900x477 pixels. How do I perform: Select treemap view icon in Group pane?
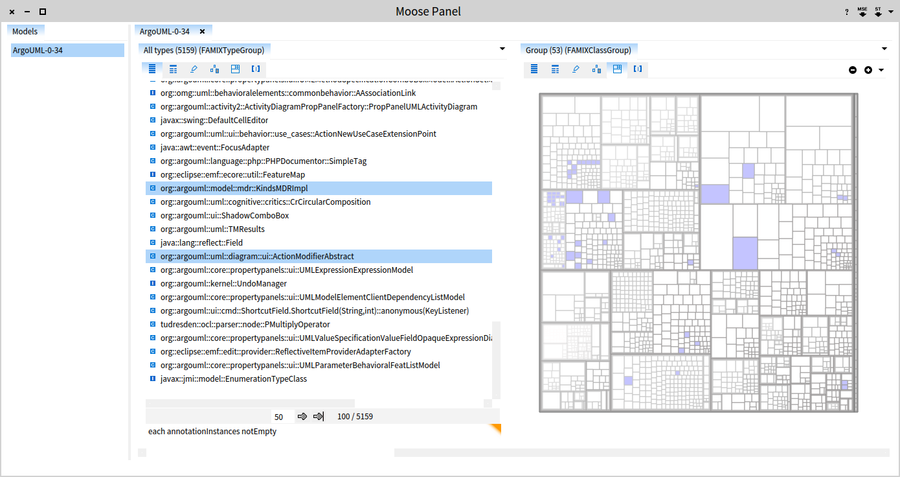pos(617,69)
